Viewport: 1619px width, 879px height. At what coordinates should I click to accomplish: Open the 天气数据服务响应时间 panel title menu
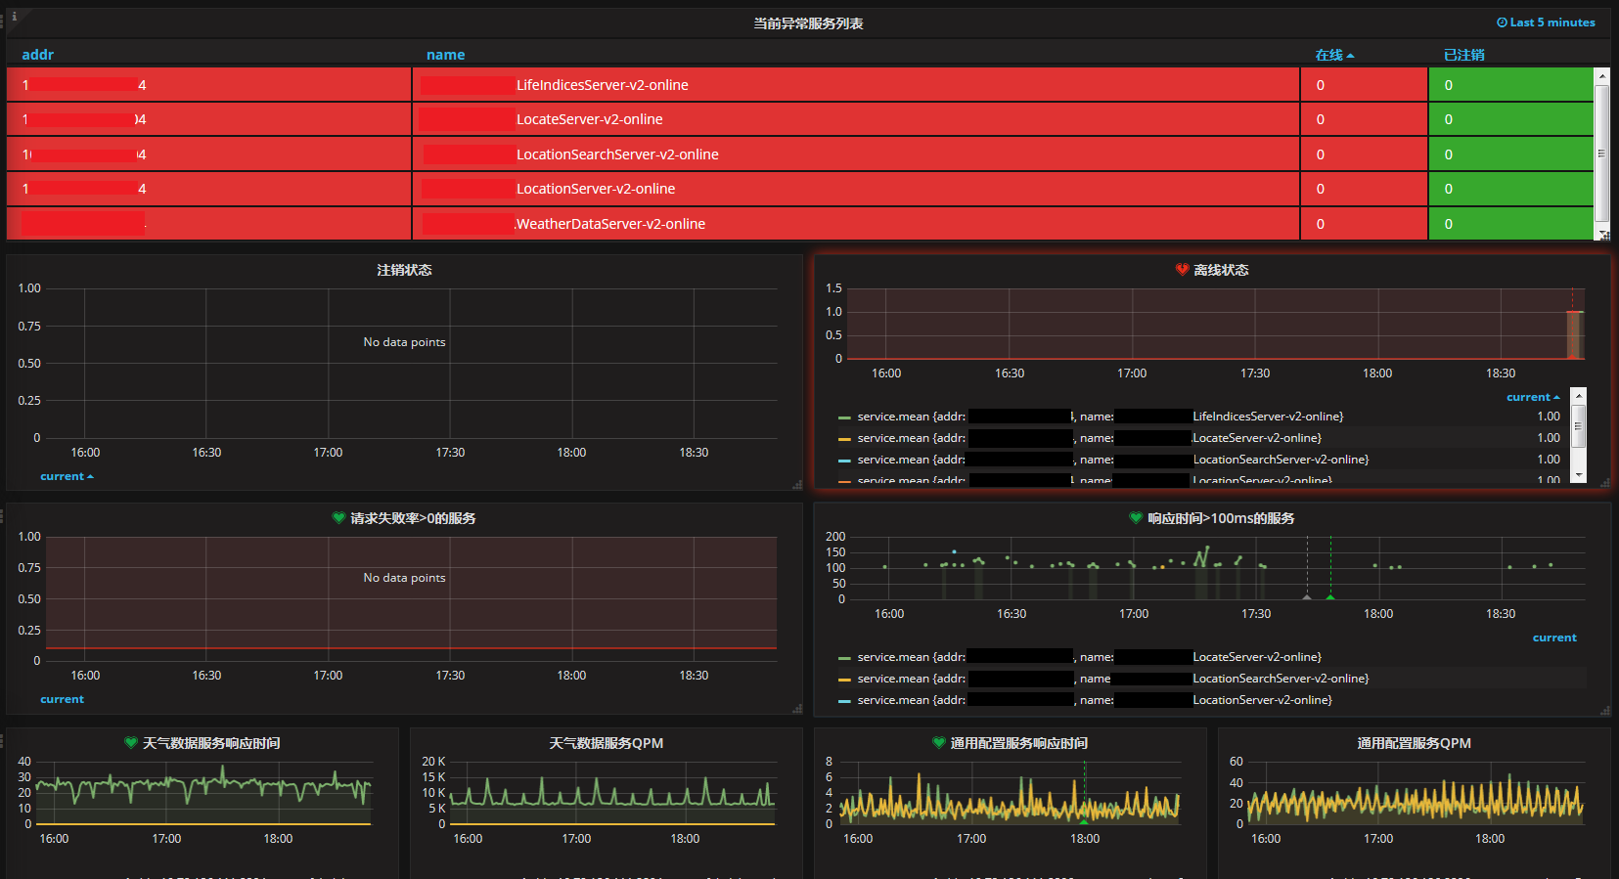click(x=211, y=743)
